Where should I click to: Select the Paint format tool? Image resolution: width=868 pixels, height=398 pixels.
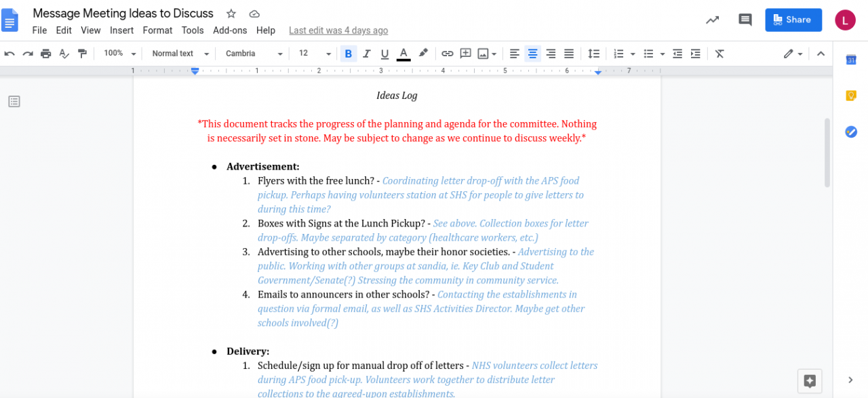[x=83, y=54]
